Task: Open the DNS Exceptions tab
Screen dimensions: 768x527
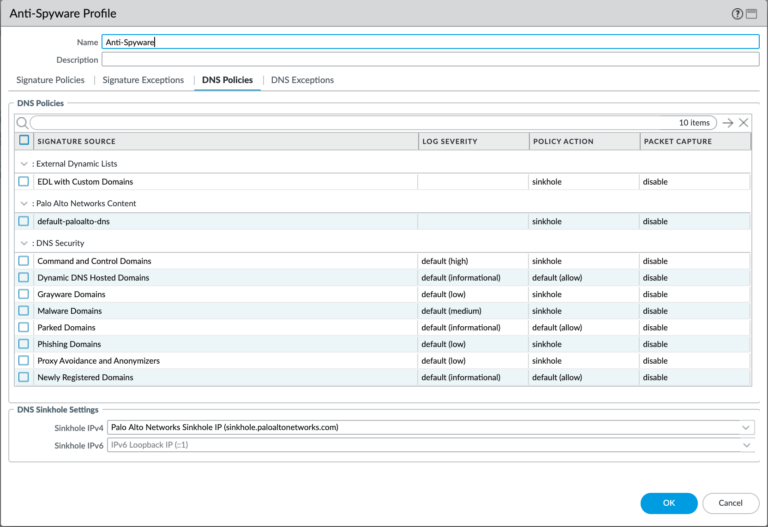Action: (302, 80)
